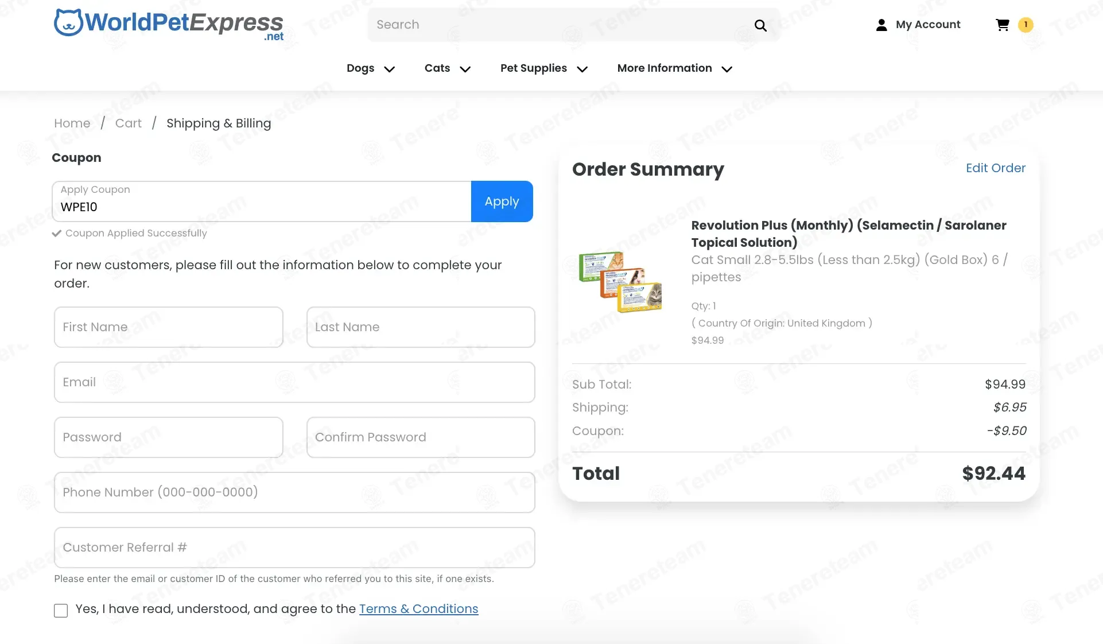This screenshot has height=644, width=1103.
Task: Click the Edit Order link
Action: pyautogui.click(x=996, y=168)
